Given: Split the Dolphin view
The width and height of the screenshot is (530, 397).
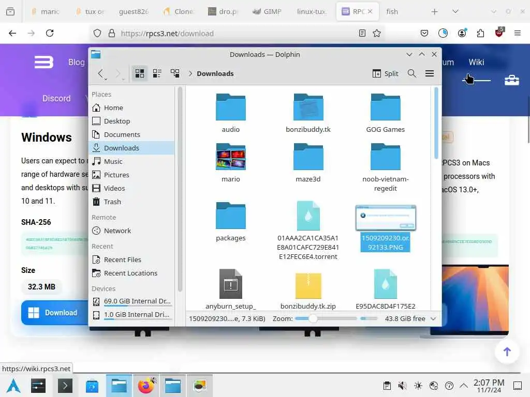Looking at the screenshot, I should (x=385, y=73).
